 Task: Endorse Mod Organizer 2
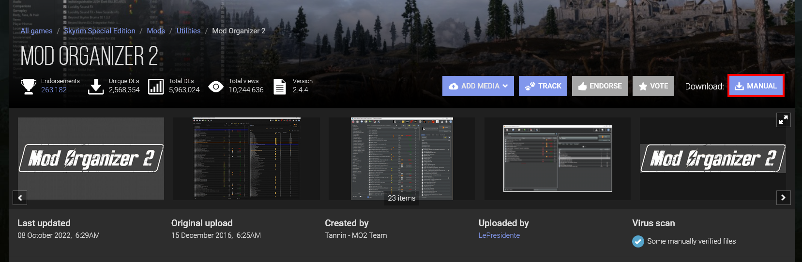coord(600,86)
